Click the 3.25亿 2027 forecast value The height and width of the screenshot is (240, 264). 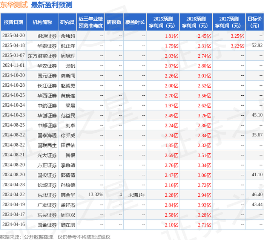[x=237, y=36]
